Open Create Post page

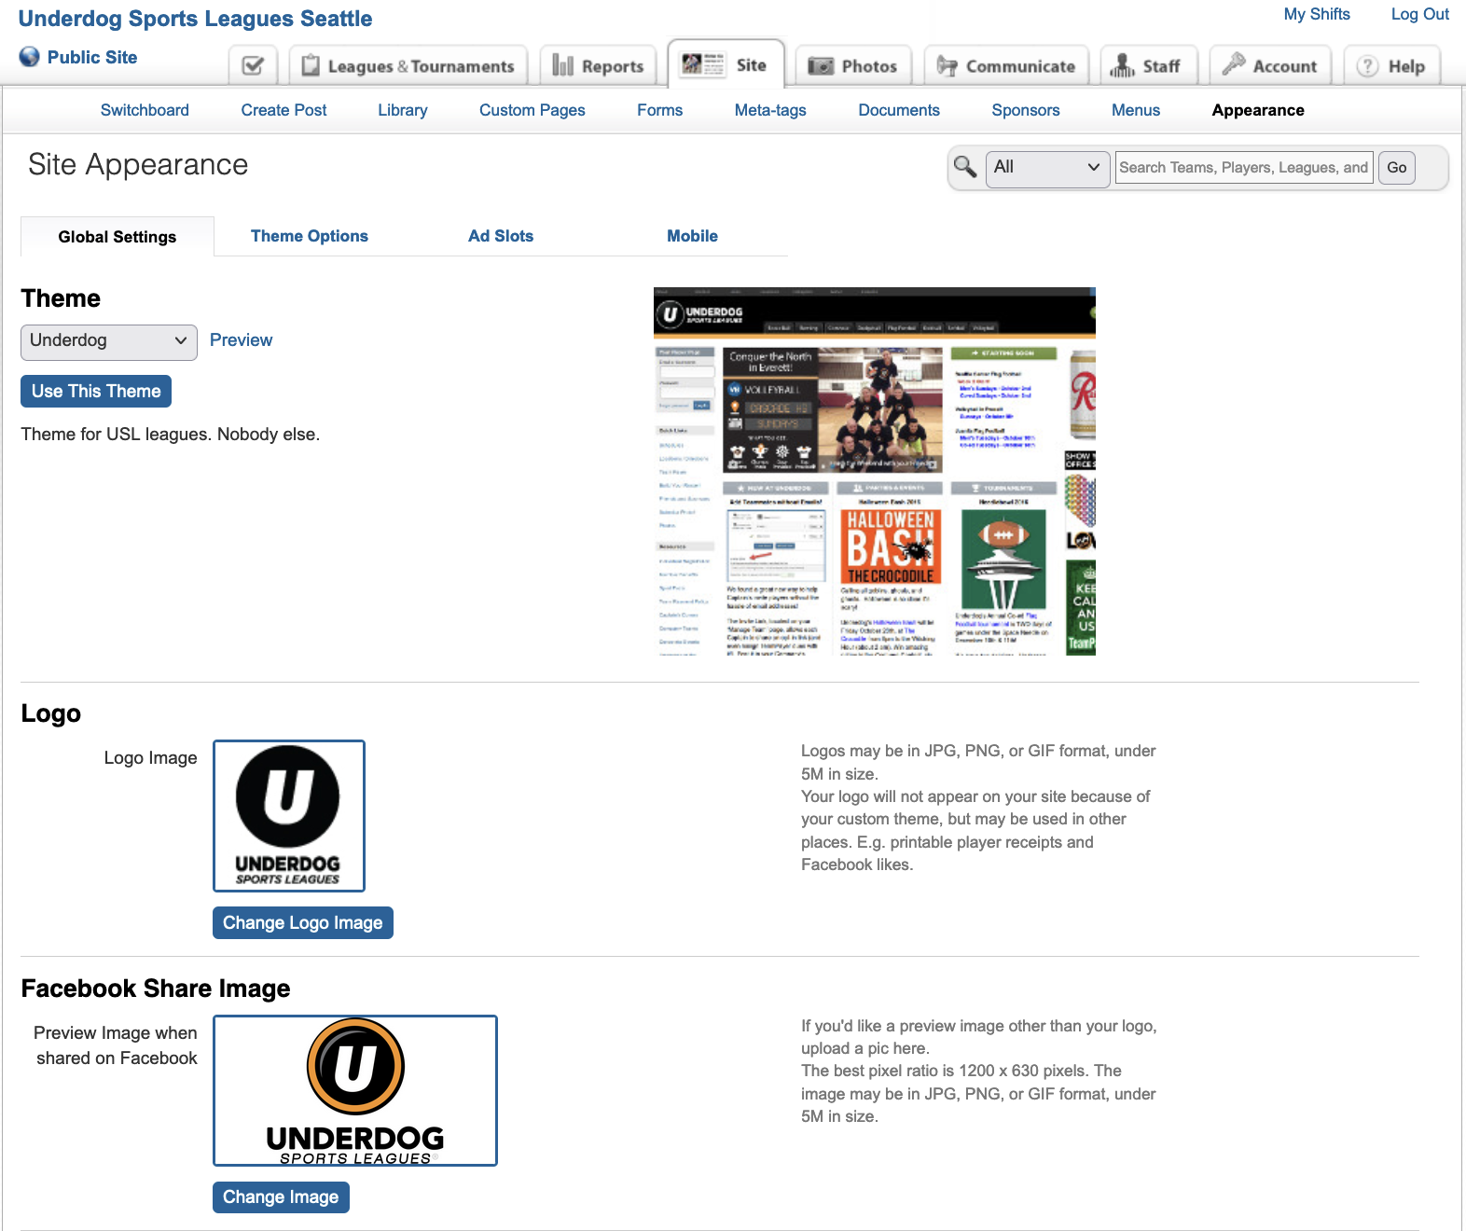point(284,110)
